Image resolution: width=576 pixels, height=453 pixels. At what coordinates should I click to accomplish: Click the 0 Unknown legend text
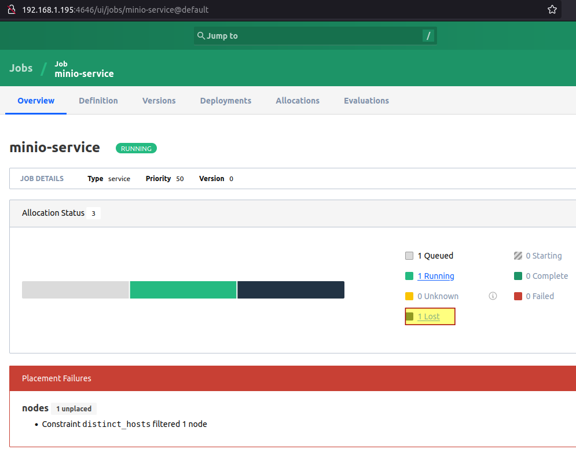[438, 296]
